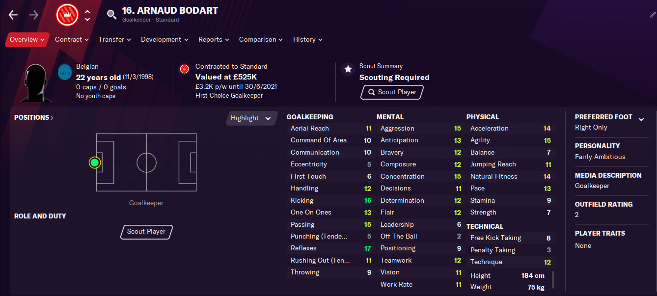This screenshot has width=657, height=296.
Task: Click the scout summary star icon
Action: [x=348, y=69]
